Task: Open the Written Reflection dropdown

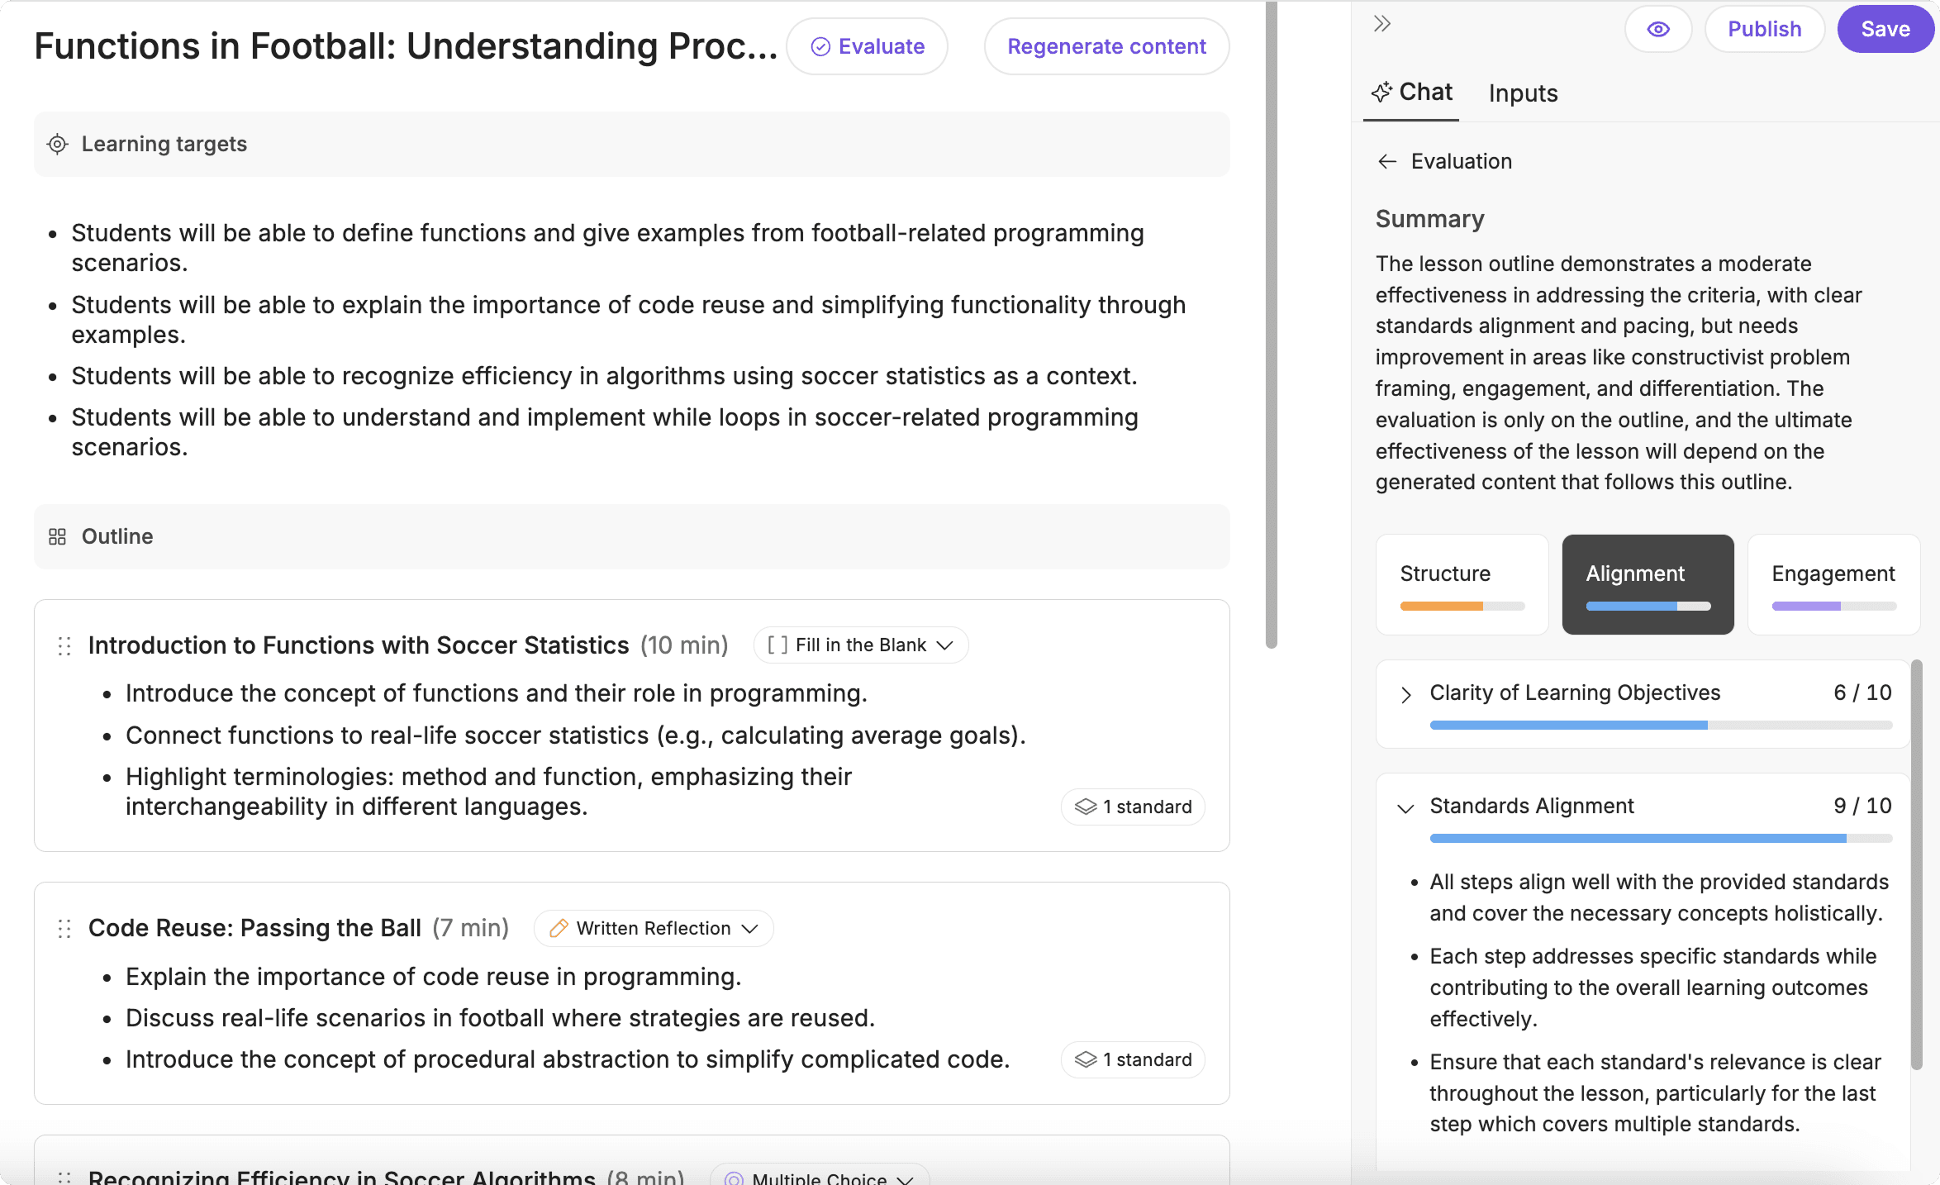Action: tap(654, 929)
